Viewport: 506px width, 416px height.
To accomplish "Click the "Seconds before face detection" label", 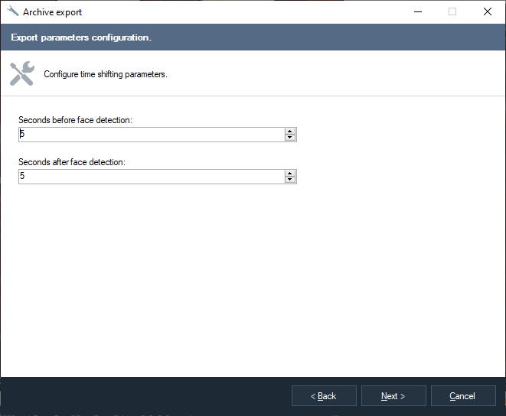I will [x=75, y=120].
